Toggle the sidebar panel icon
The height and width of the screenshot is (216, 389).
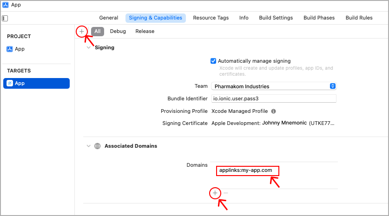click(x=5, y=19)
